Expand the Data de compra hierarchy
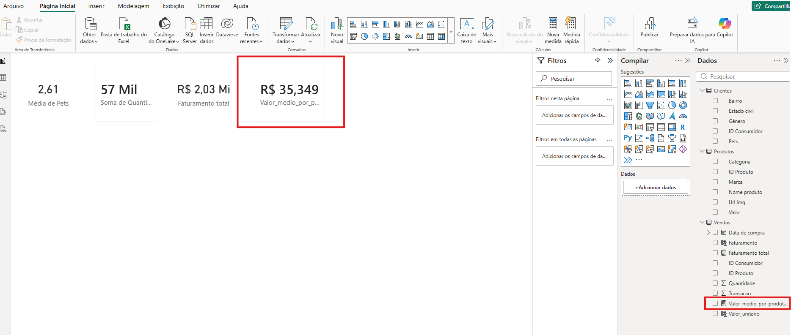Viewport: 791px width, 335px height. [708, 232]
